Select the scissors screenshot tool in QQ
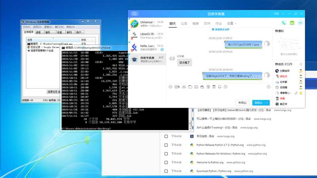The image size is (317, 178). 184,87
